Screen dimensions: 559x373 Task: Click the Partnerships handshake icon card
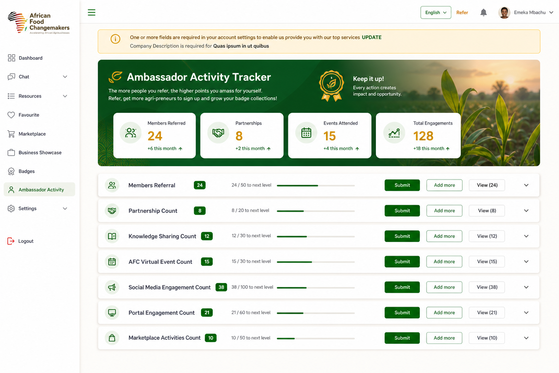pyautogui.click(x=218, y=133)
